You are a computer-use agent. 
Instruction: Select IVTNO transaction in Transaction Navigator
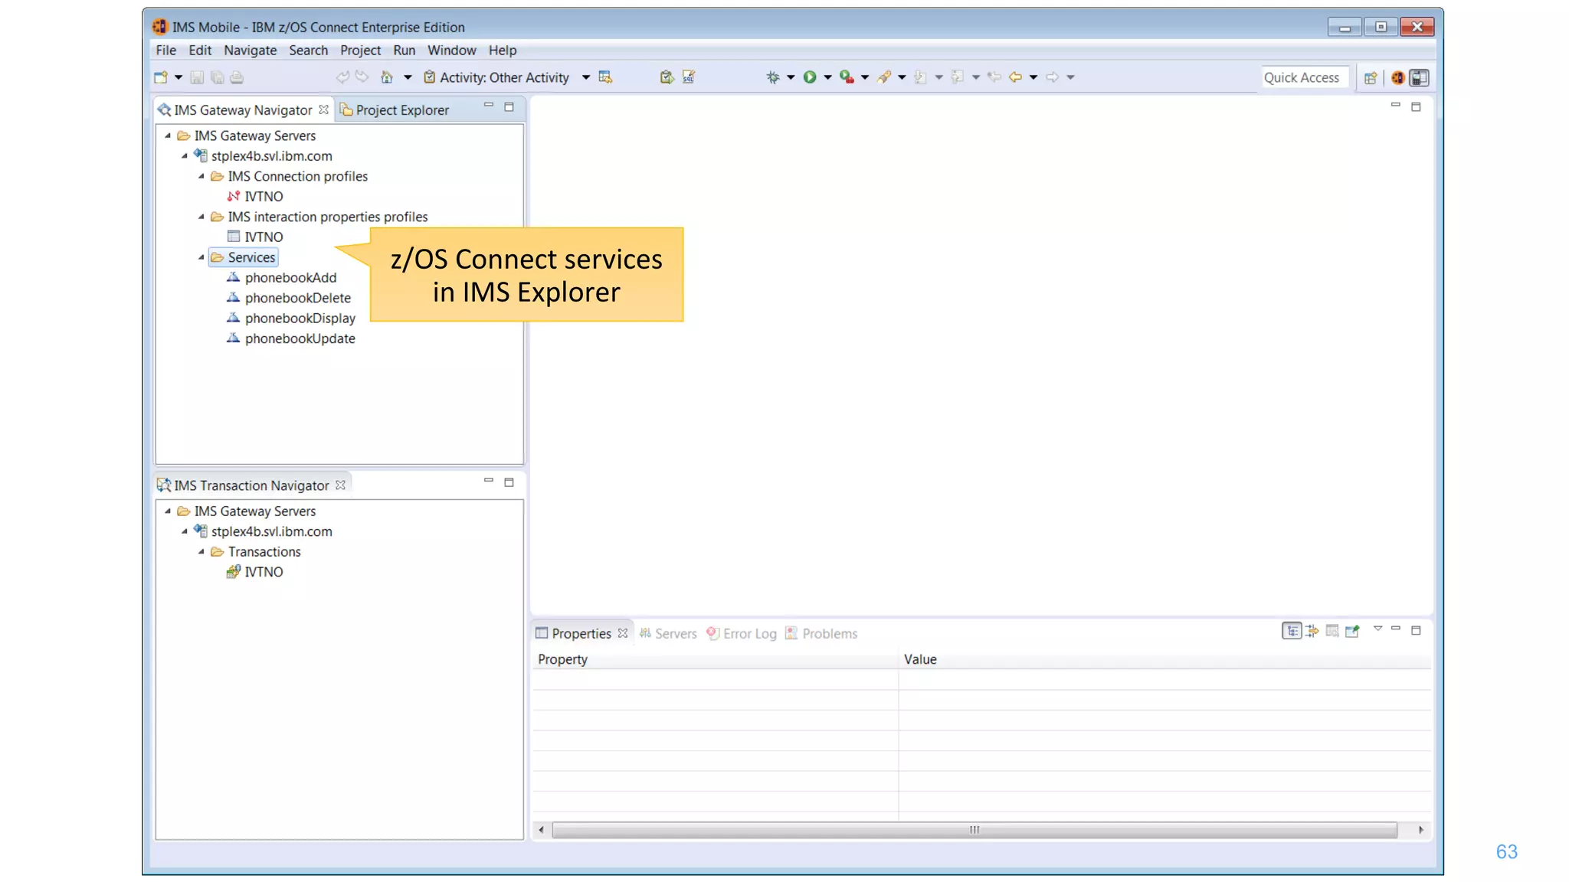255,572
